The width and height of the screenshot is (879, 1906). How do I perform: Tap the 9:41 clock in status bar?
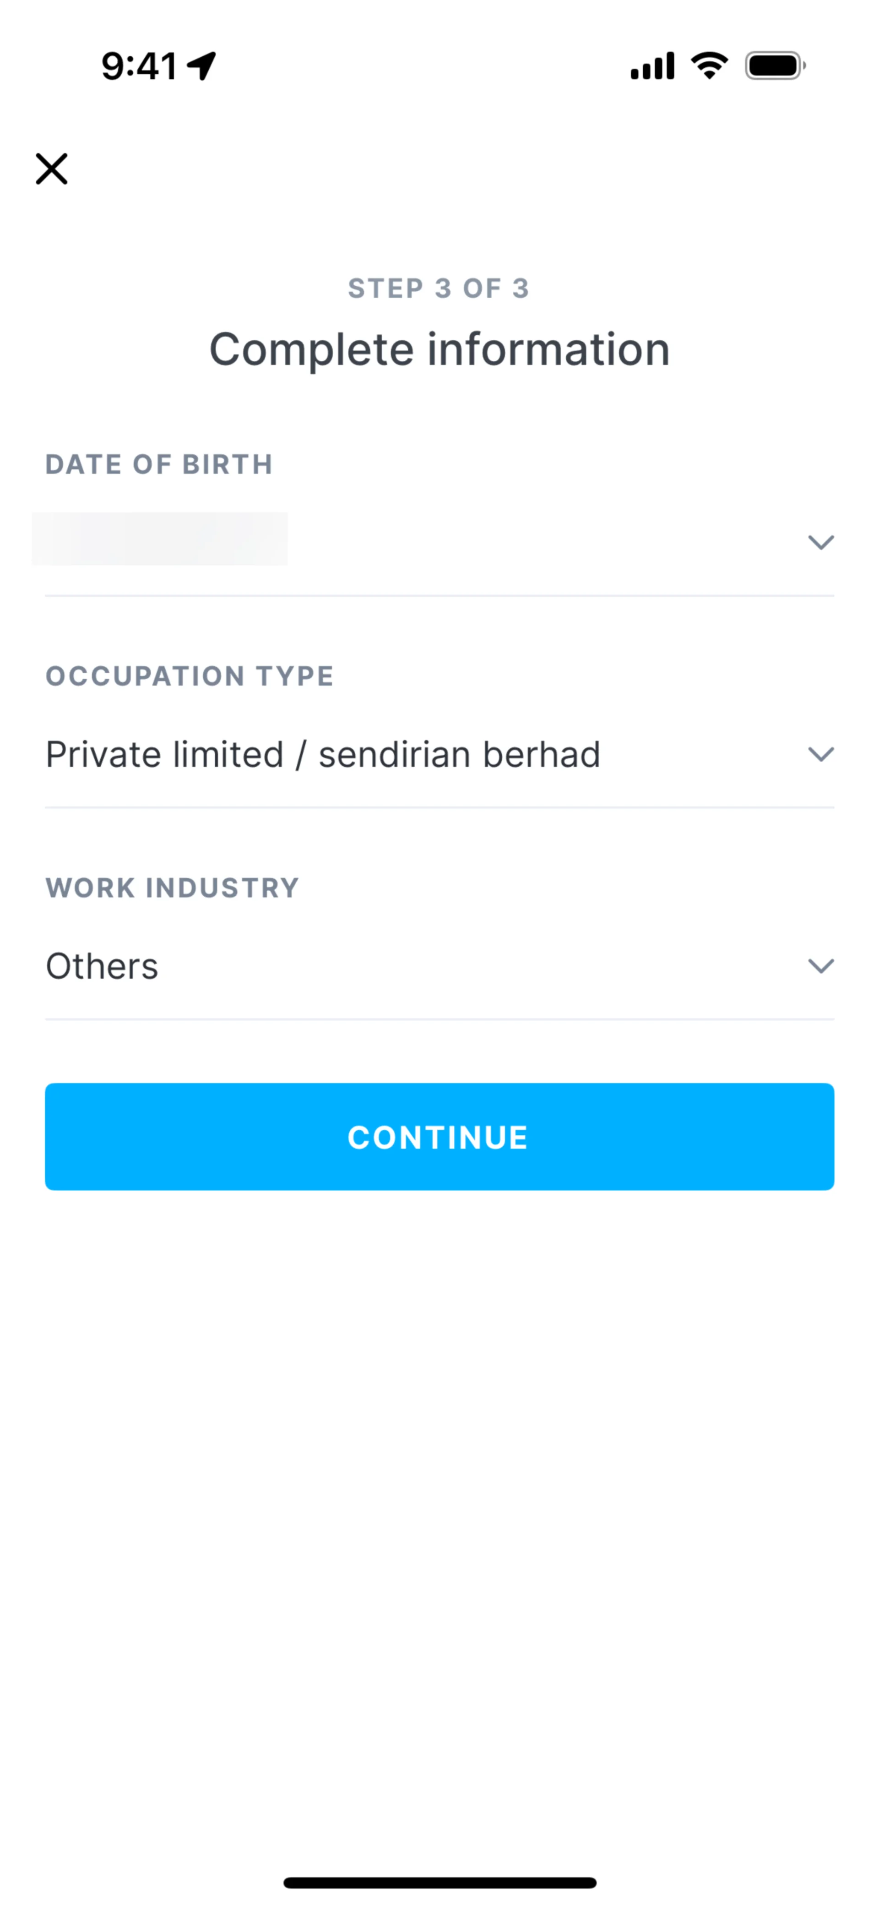(139, 66)
